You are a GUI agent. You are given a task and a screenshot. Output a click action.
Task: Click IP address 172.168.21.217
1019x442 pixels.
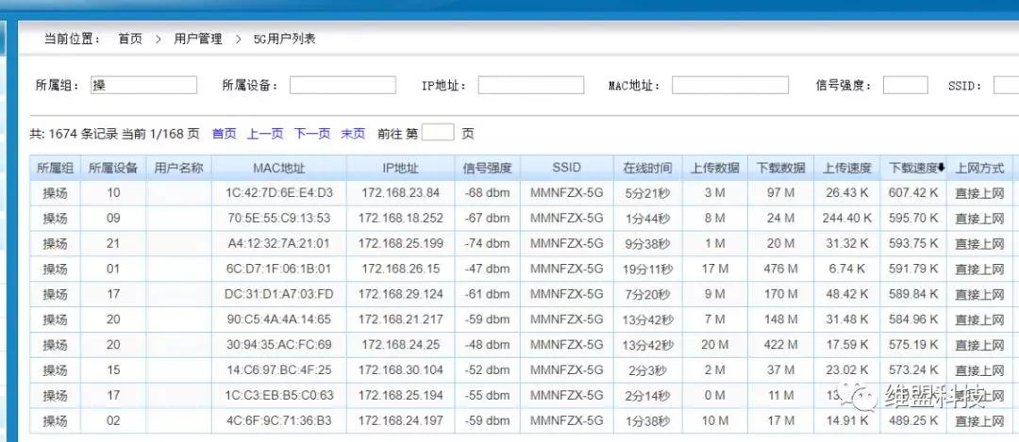[400, 319]
